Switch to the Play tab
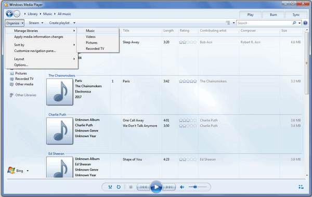312x197 pixels. (x=250, y=15)
